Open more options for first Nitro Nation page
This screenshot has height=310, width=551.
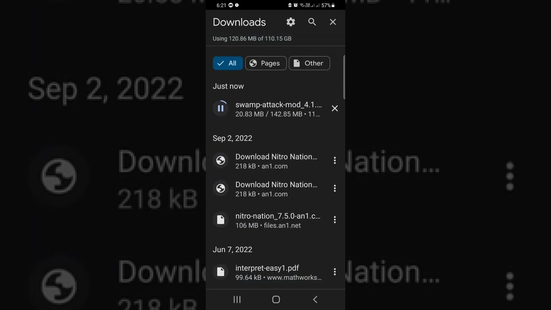point(334,161)
